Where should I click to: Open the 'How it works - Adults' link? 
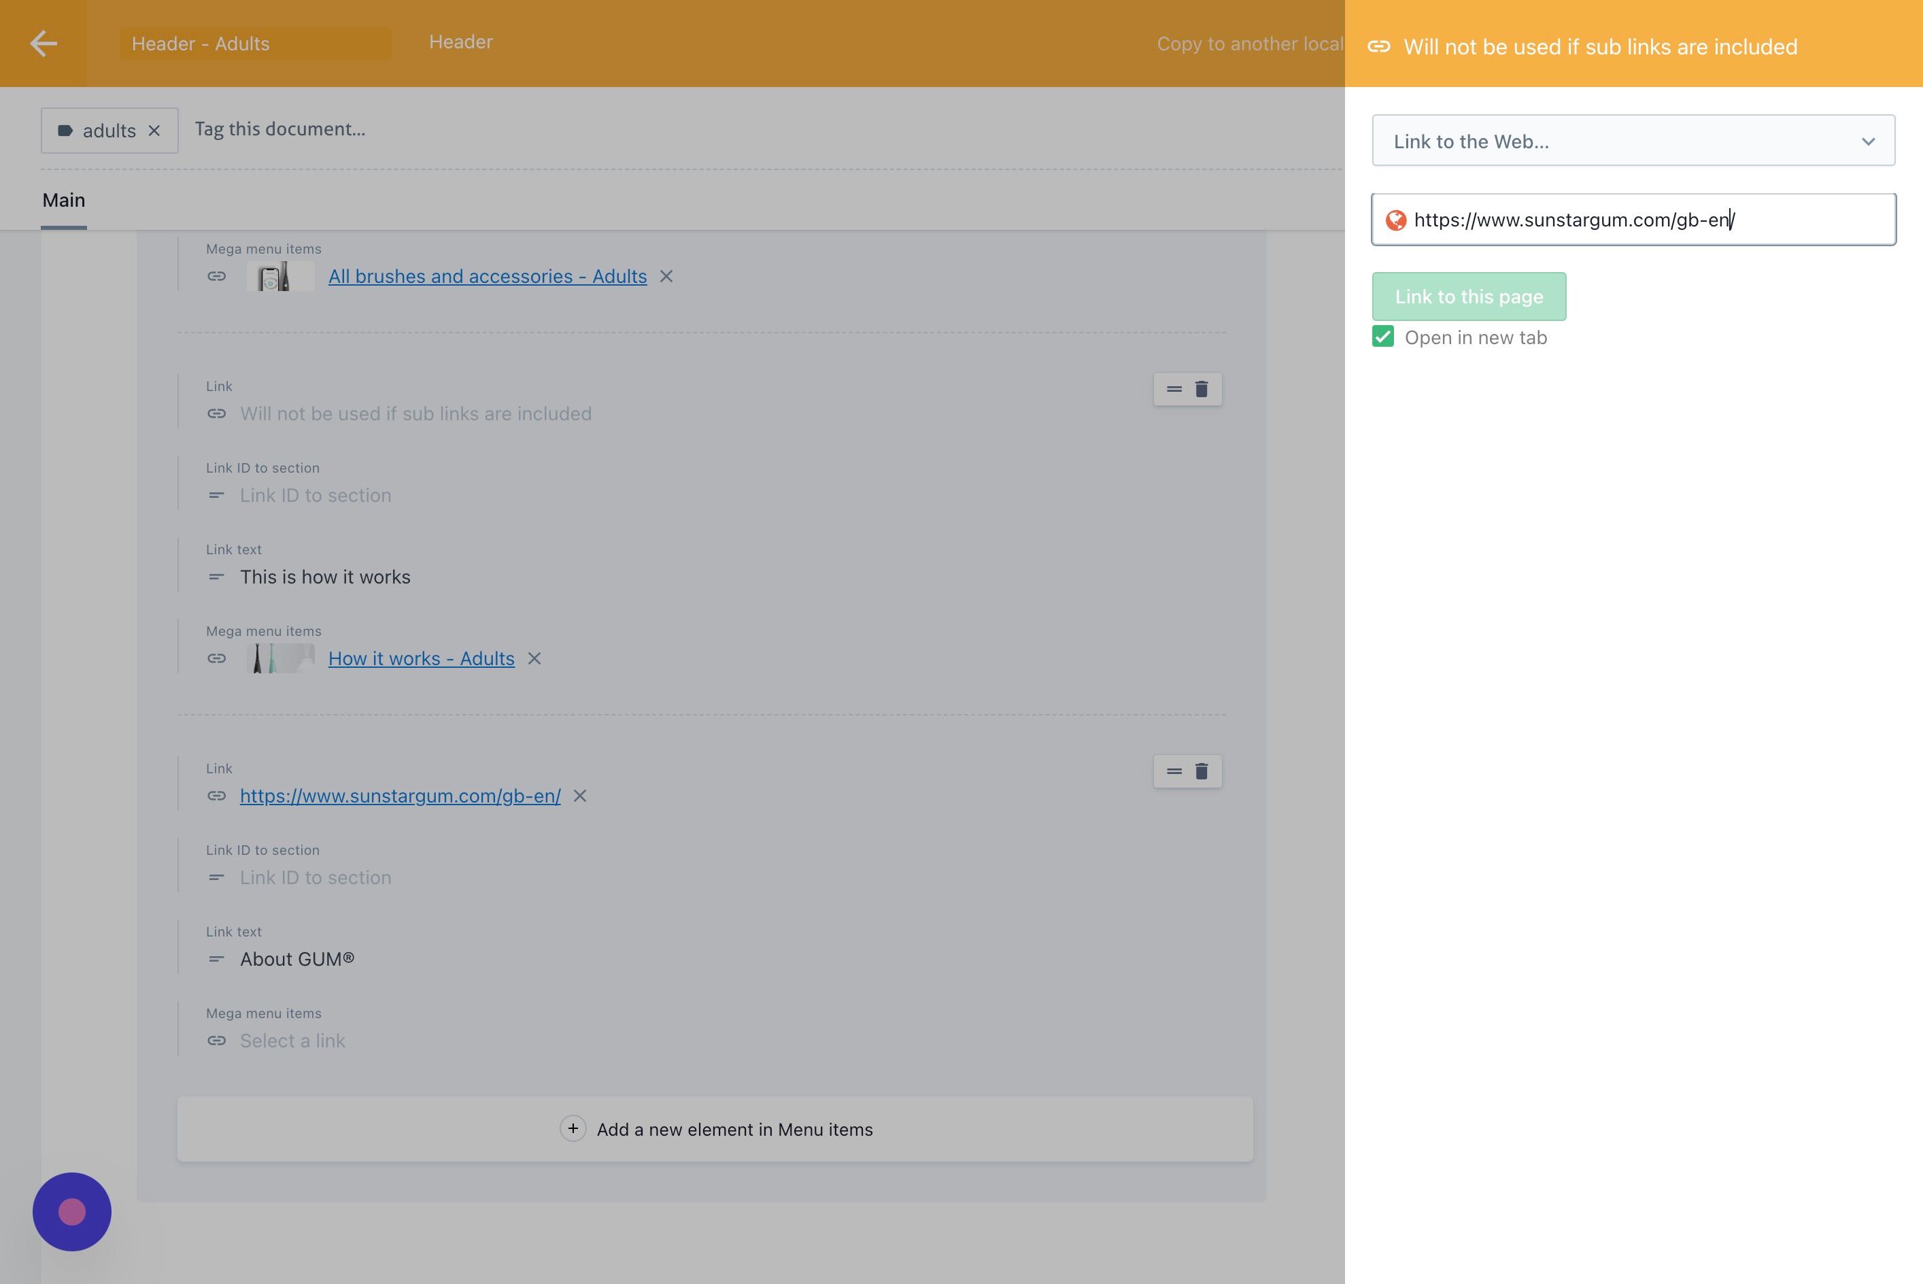click(421, 659)
